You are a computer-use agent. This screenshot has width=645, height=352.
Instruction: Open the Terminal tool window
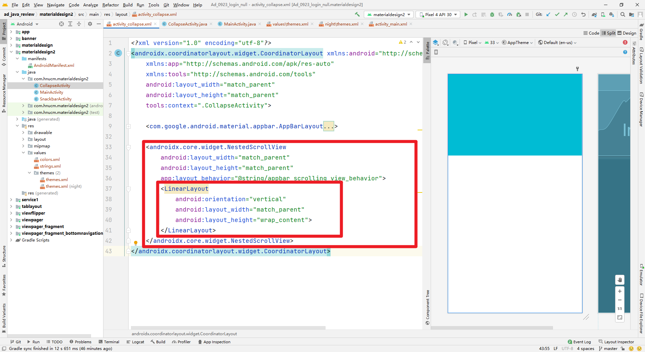[109, 342]
